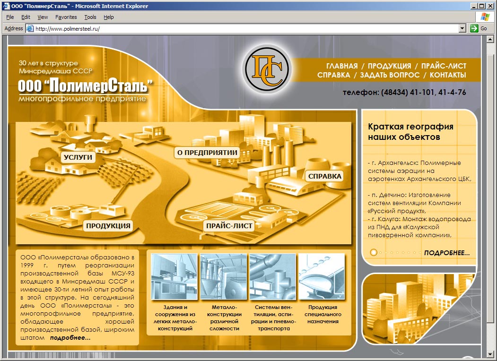497x361 pixels.
Task: Open the File menu
Action: pyautogui.click(x=10, y=17)
